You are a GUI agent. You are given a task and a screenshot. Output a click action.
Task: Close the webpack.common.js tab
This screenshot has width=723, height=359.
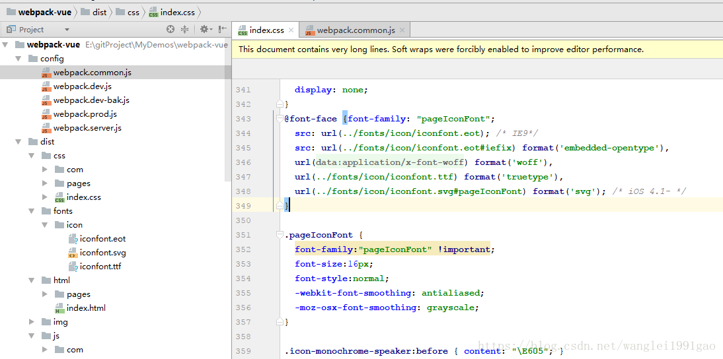pyautogui.click(x=402, y=30)
